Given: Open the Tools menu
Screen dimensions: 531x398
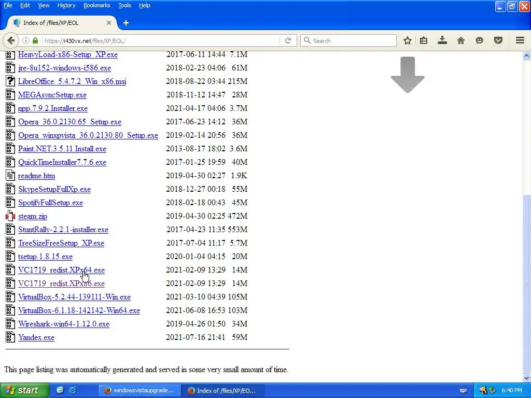Looking at the screenshot, I should pos(124,5).
